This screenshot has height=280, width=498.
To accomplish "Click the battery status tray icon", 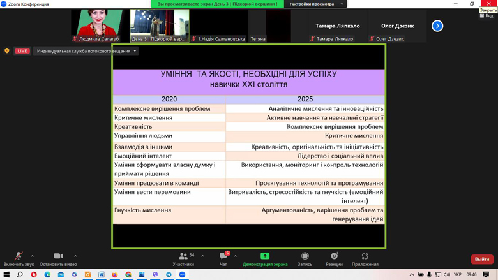I will coord(421,274).
